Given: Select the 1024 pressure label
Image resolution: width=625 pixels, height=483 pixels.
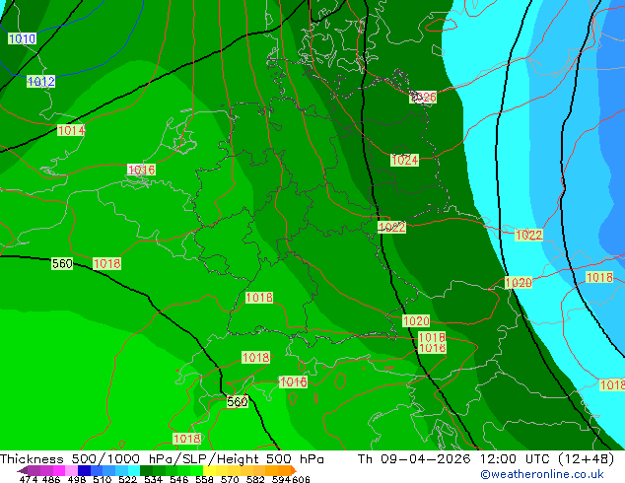Looking at the screenshot, I should pyautogui.click(x=404, y=160).
